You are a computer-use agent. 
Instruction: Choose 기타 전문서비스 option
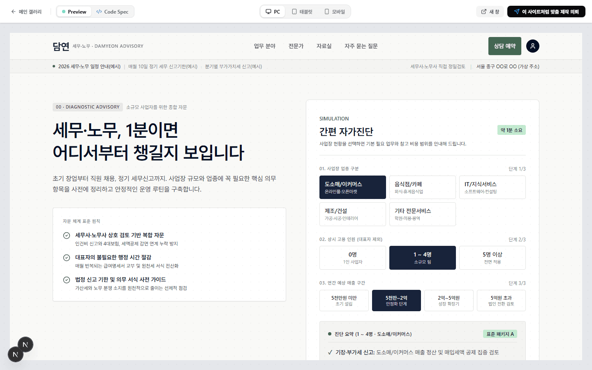(423, 214)
